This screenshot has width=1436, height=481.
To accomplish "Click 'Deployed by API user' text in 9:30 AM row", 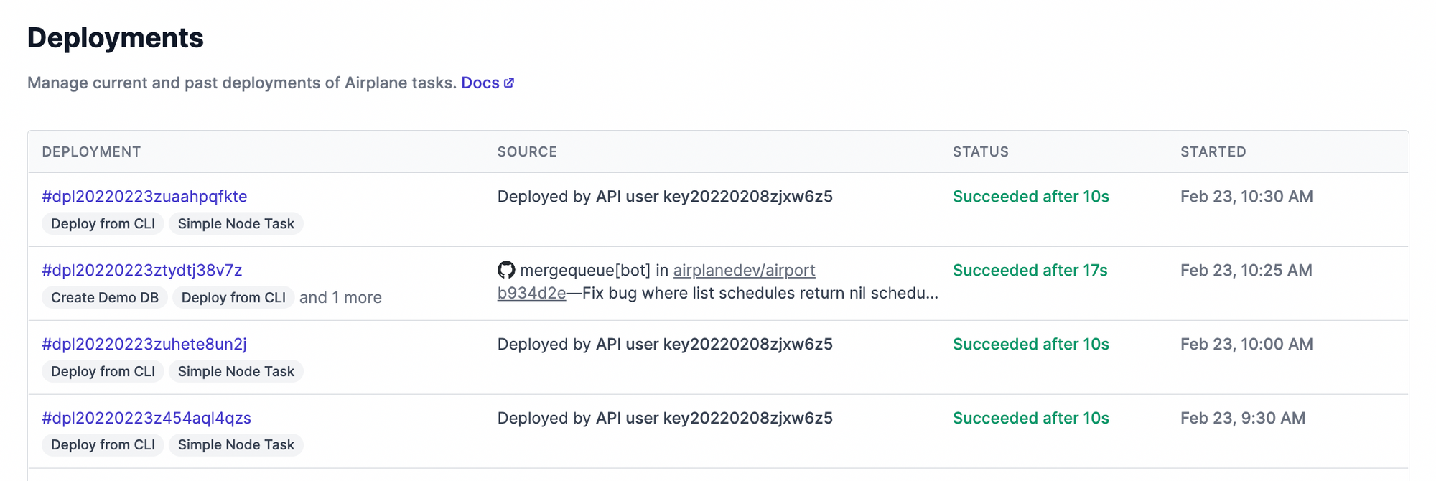I will (665, 418).
